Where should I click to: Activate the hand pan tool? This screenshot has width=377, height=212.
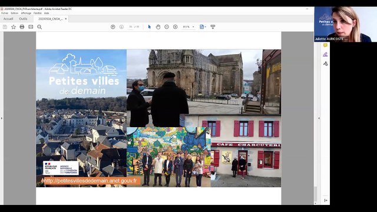pyautogui.click(x=158, y=27)
